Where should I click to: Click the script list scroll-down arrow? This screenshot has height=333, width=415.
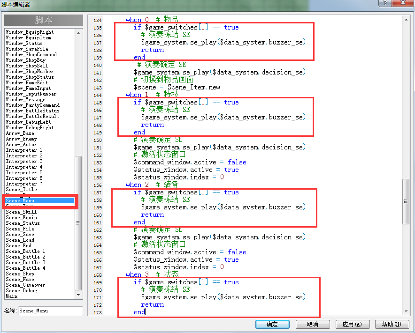[78, 295]
